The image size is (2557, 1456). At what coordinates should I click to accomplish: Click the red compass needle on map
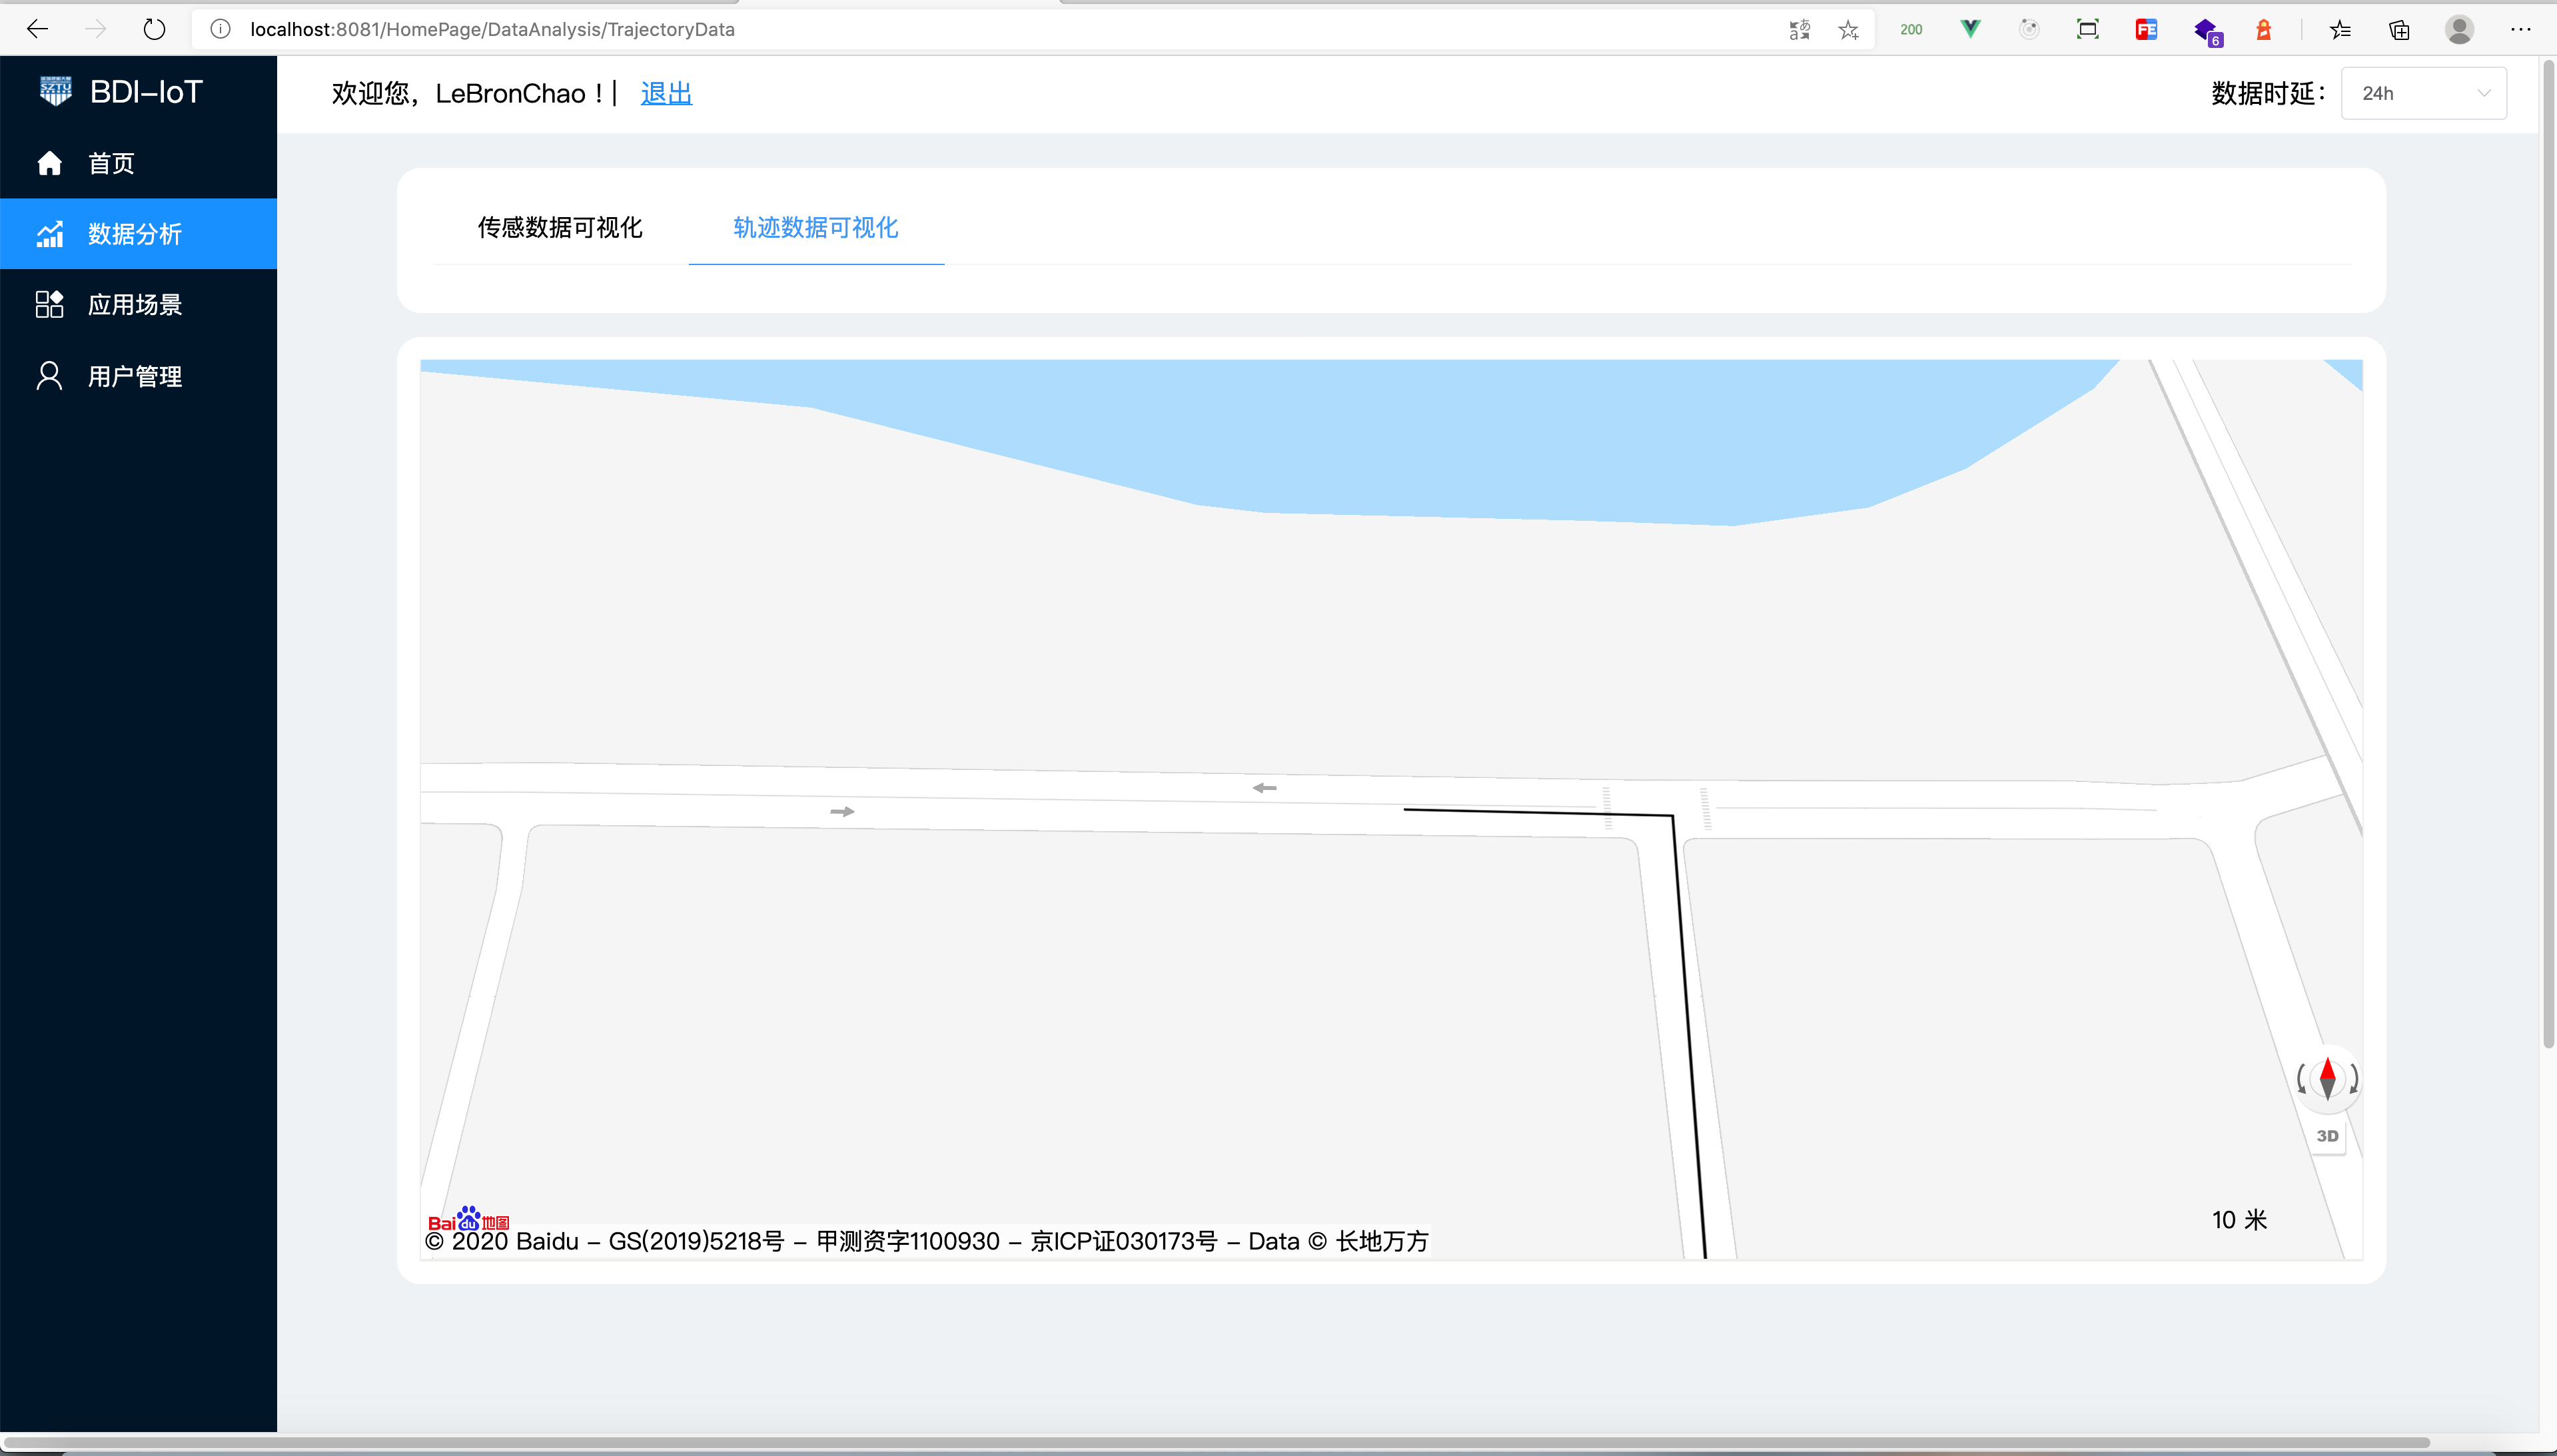(2327, 1071)
